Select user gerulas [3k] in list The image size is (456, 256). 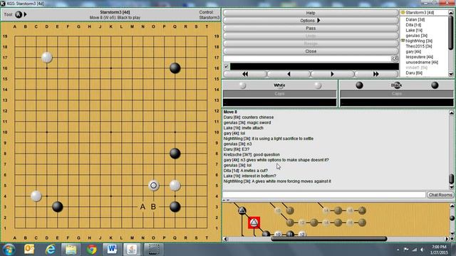pos(416,36)
